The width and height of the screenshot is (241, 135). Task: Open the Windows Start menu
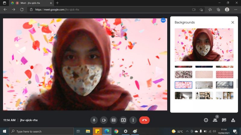pyautogui.click(x=5, y=131)
